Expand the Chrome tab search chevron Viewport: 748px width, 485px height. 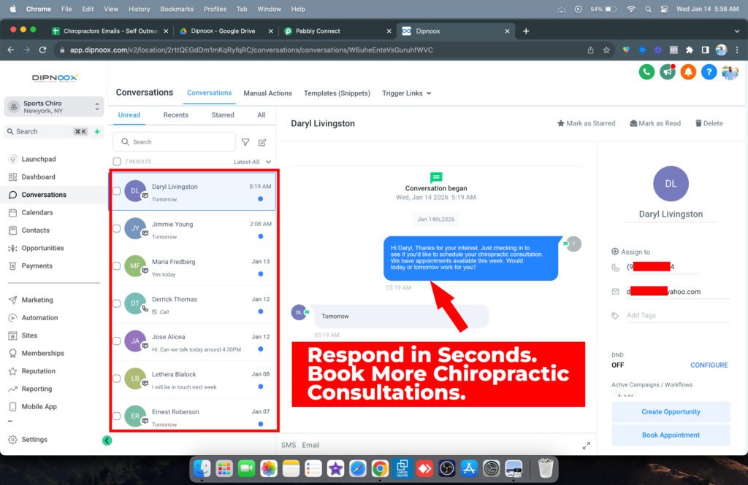[737, 31]
